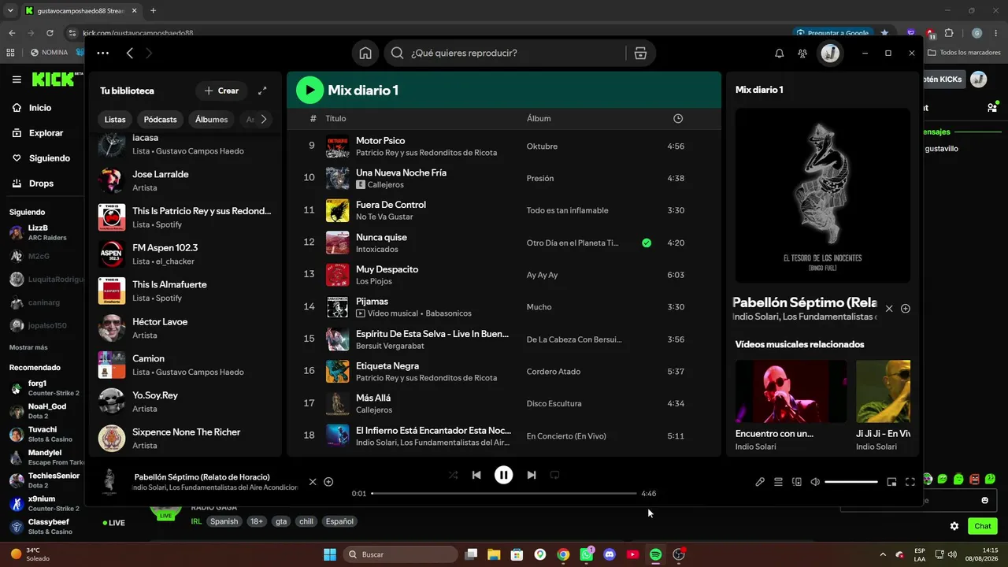The height and width of the screenshot is (567, 1008).
Task: Play Mix diario 1 with the green play button
Action: [x=309, y=90]
